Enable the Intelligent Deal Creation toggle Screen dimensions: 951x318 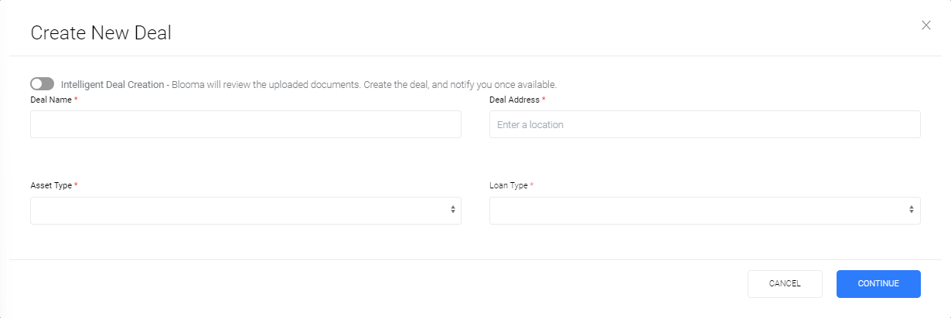tap(43, 84)
